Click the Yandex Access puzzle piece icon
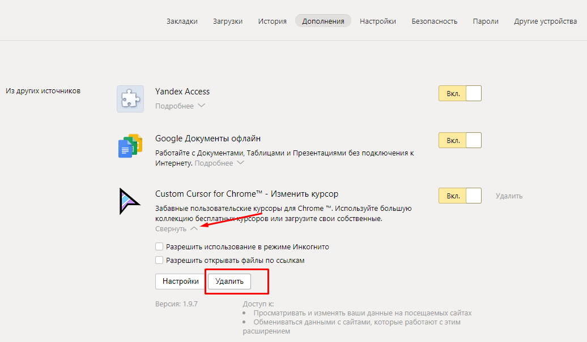The height and width of the screenshot is (342, 587). pos(130,99)
